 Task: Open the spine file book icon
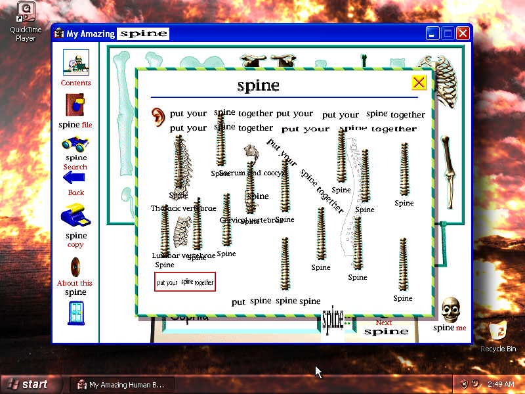coord(75,105)
